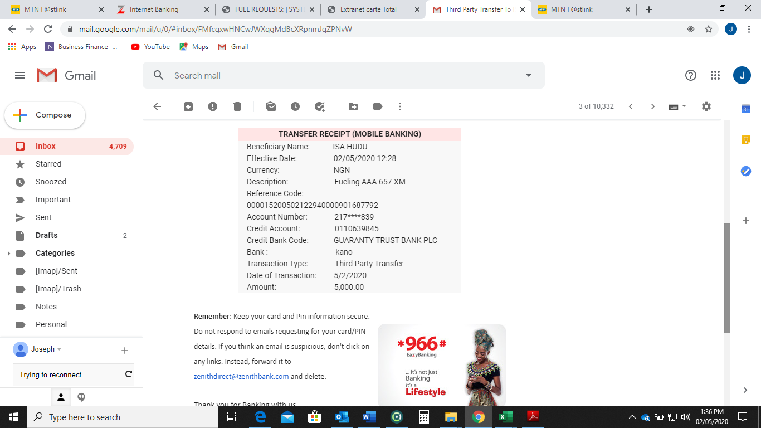Click the email vertical scrollbar
Viewport: 761px width, 428px height.
[x=726, y=278]
